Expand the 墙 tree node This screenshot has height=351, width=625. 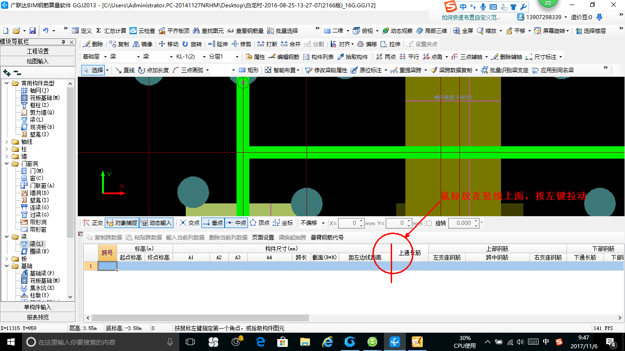click(x=7, y=156)
